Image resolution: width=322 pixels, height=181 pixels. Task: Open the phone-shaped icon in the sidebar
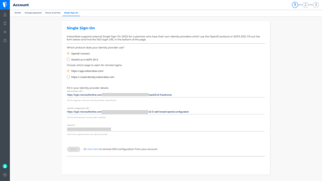pyautogui.click(x=5, y=23)
